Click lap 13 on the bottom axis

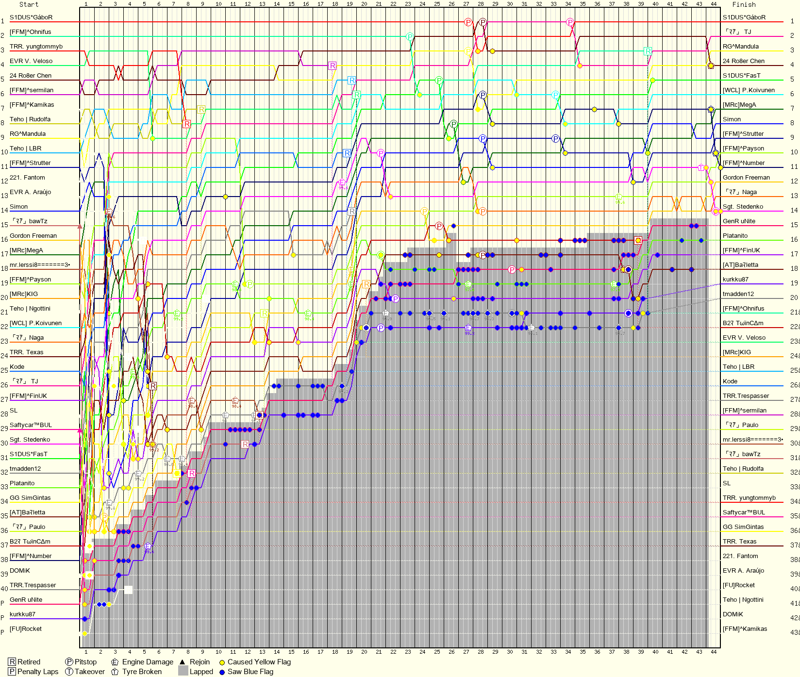point(262,652)
